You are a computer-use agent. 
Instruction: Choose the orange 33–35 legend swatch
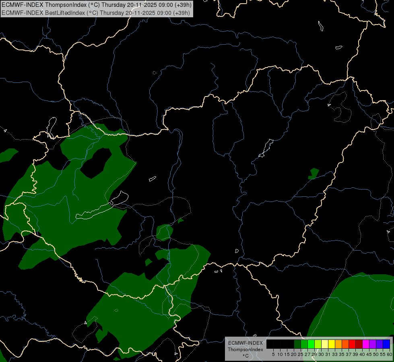[x=338, y=344]
